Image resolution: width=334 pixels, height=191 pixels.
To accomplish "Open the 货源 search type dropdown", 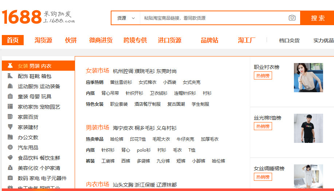I will click(x=126, y=18).
